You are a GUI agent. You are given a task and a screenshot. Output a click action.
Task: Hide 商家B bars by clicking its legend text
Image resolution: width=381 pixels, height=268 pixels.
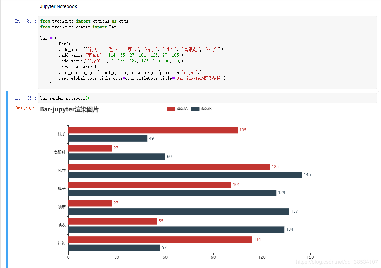(206, 109)
